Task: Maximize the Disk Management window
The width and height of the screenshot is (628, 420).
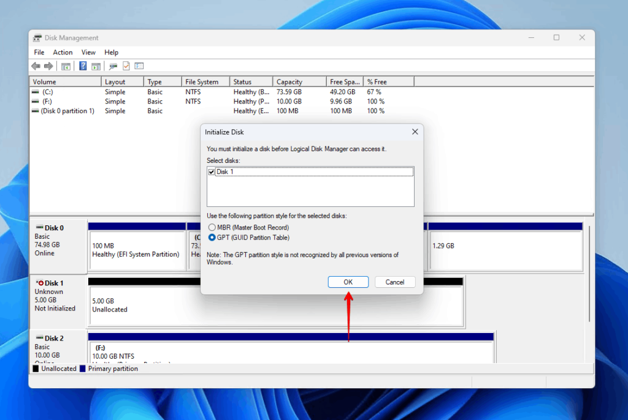Action: tap(556, 37)
